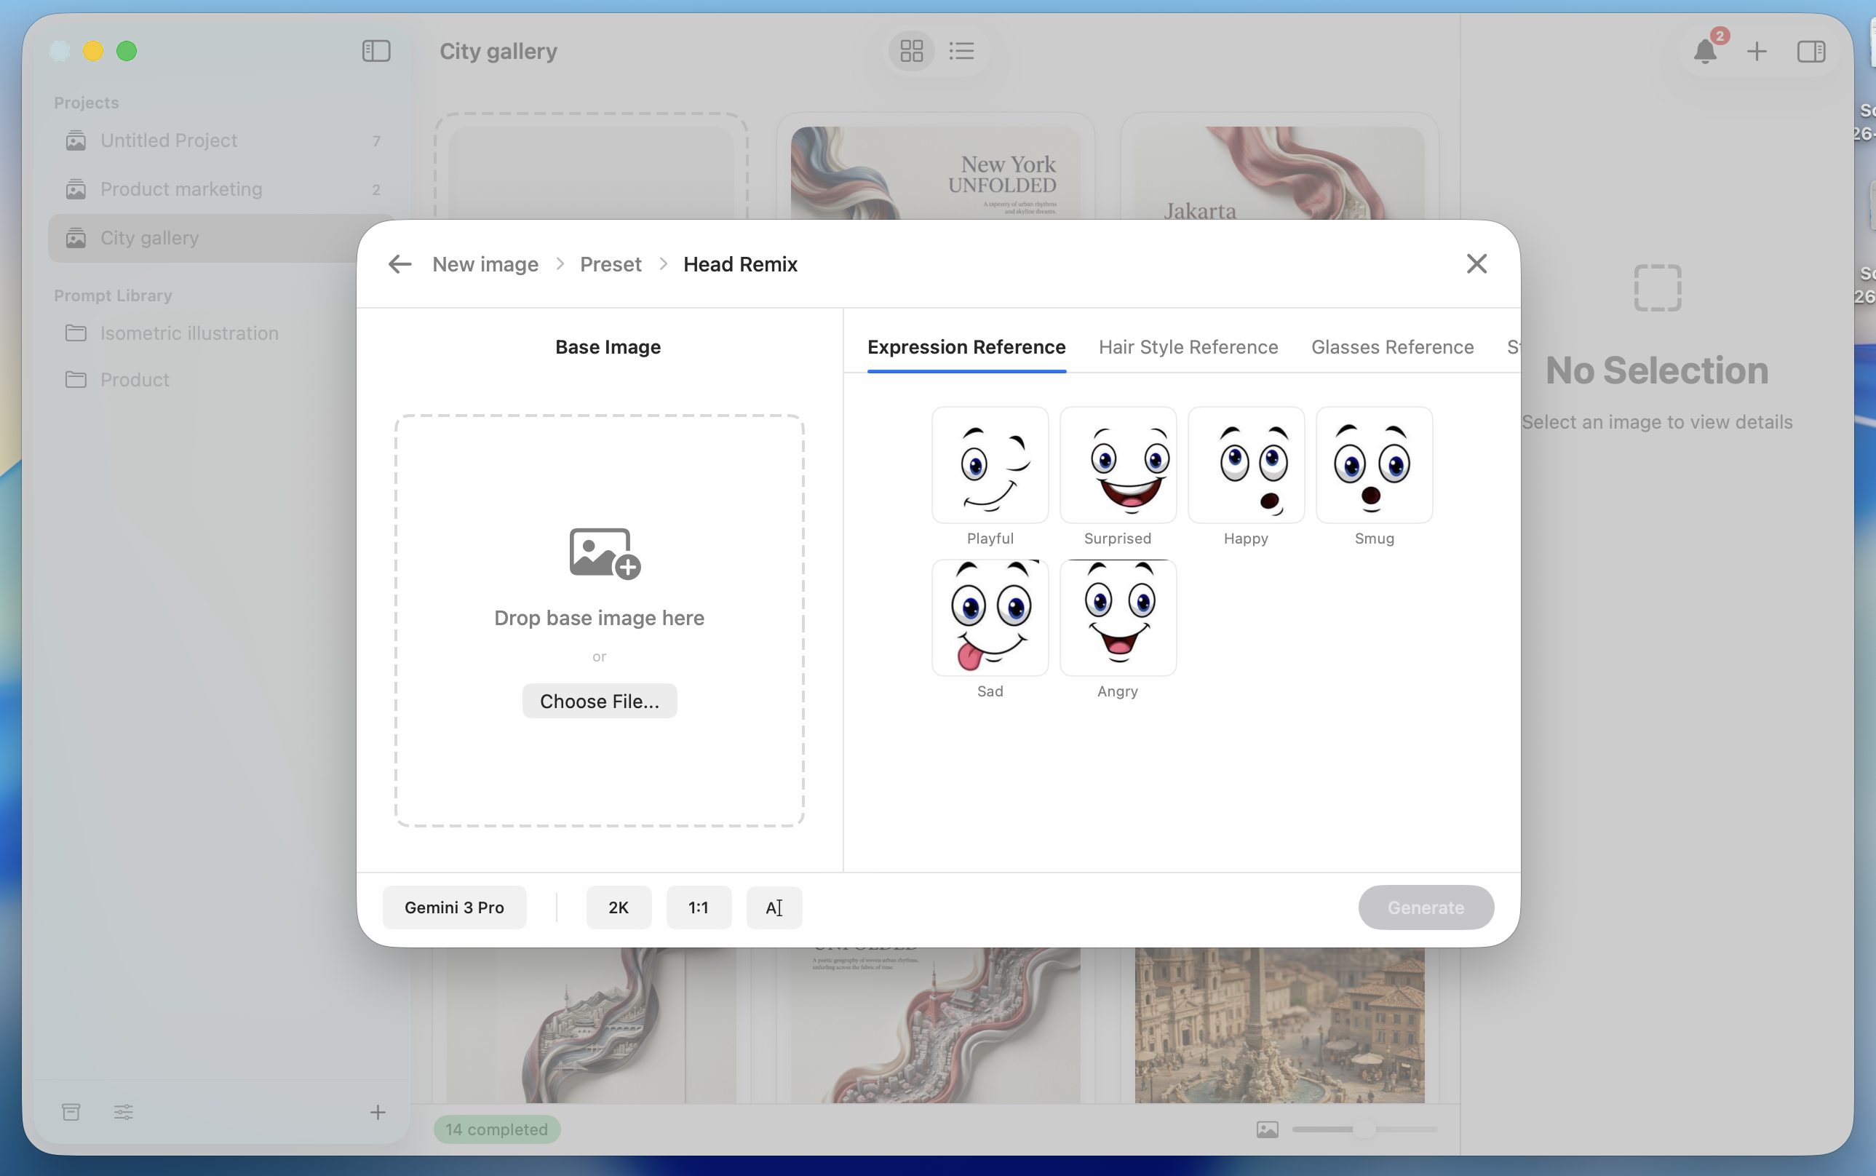Screen dimensions: 1876x1176
Task: Select the Angry expression
Action: click(1117, 617)
